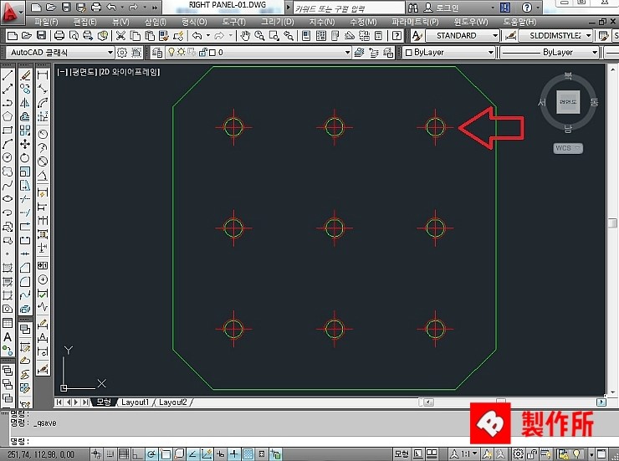Select the Linear dimension tool
Viewport: 619px width, 461px height.
43,75
